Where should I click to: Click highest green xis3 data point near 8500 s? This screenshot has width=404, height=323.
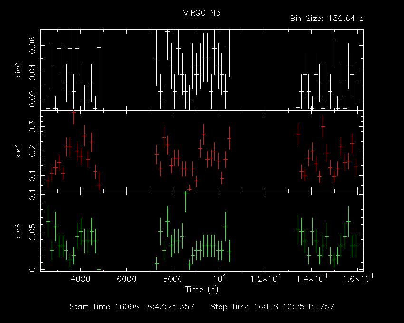185,192
